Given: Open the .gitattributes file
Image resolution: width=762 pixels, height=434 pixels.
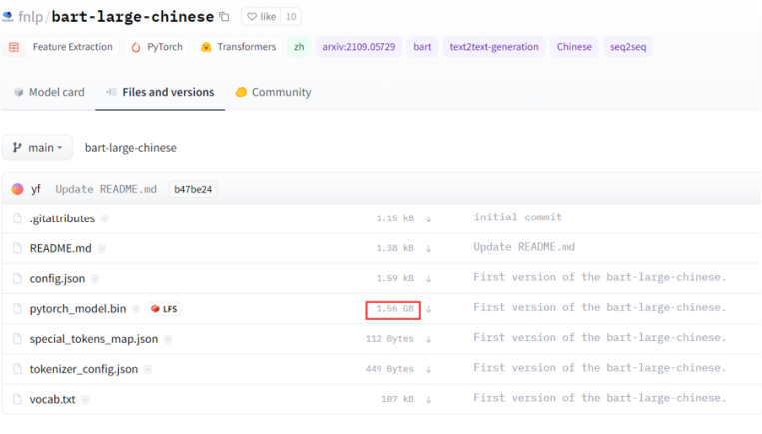Looking at the screenshot, I should click(62, 218).
